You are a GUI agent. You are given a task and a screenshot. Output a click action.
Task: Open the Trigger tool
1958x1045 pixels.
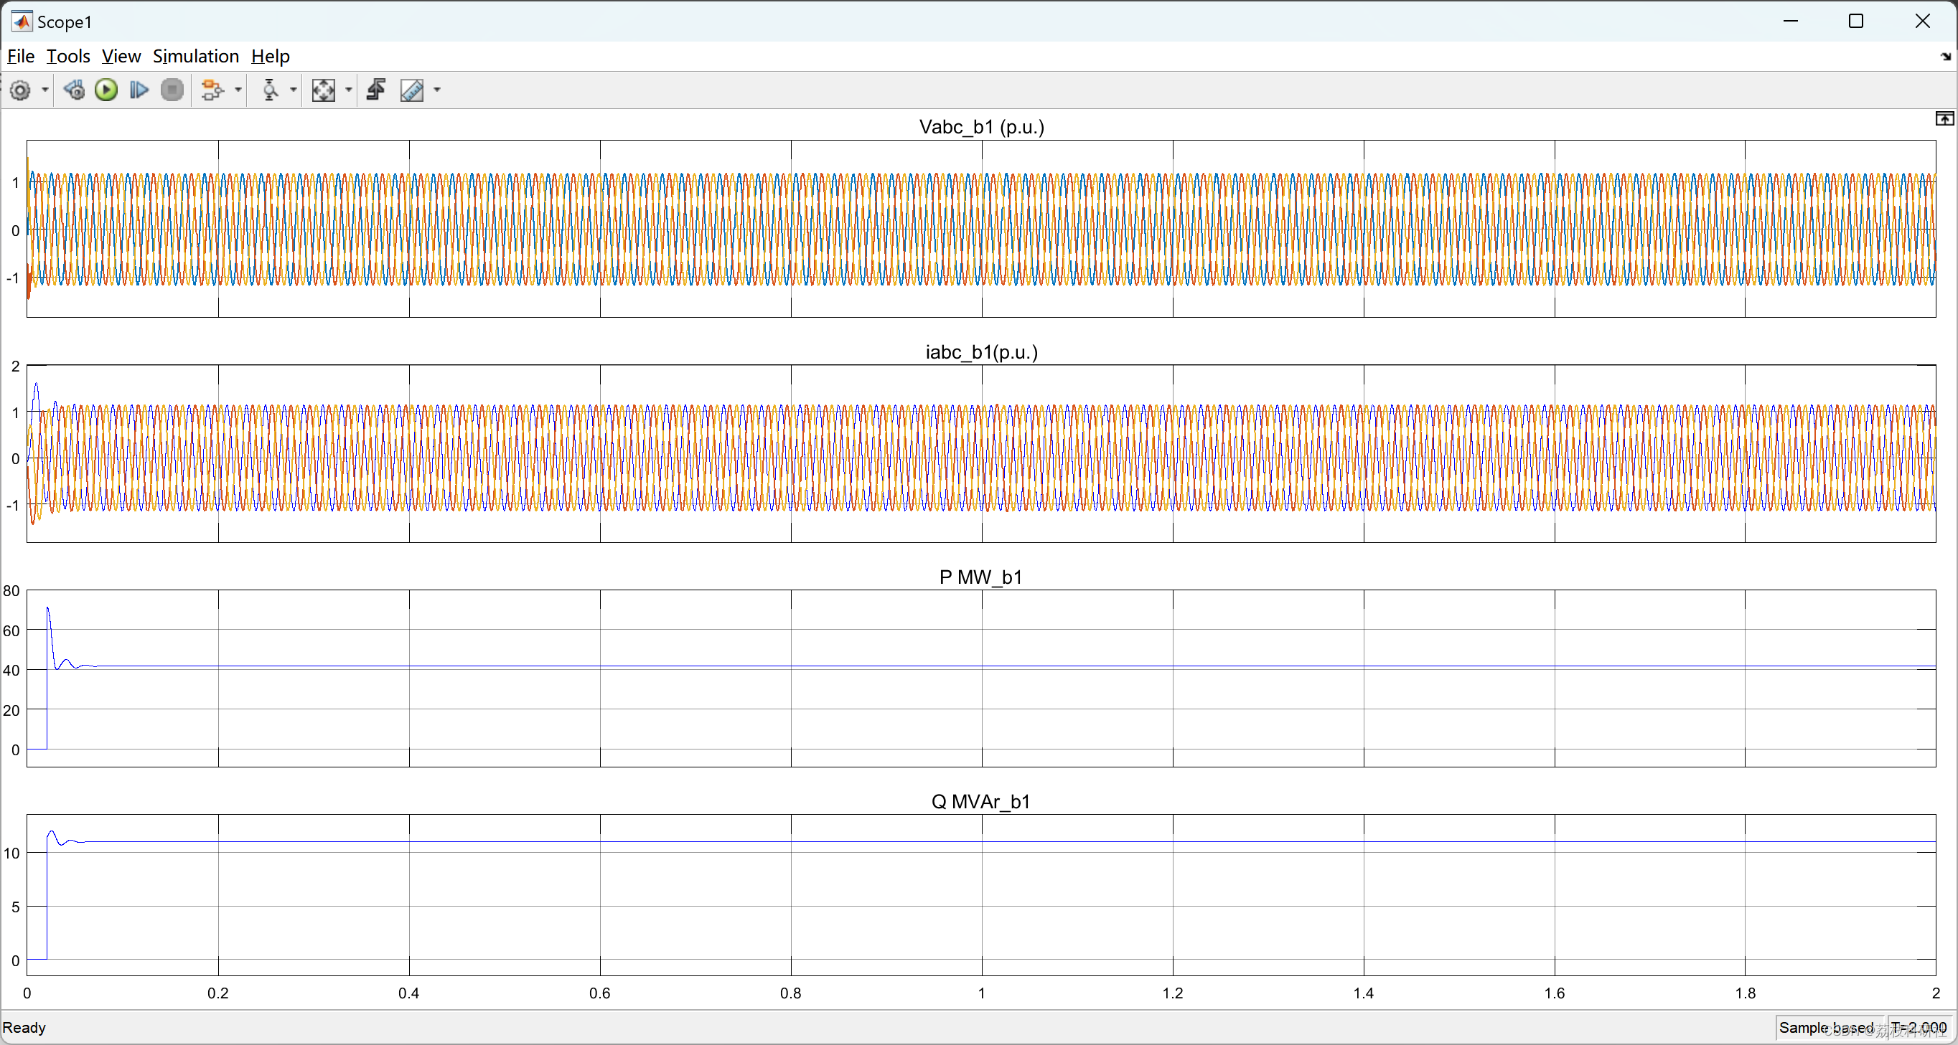pyautogui.click(x=270, y=90)
